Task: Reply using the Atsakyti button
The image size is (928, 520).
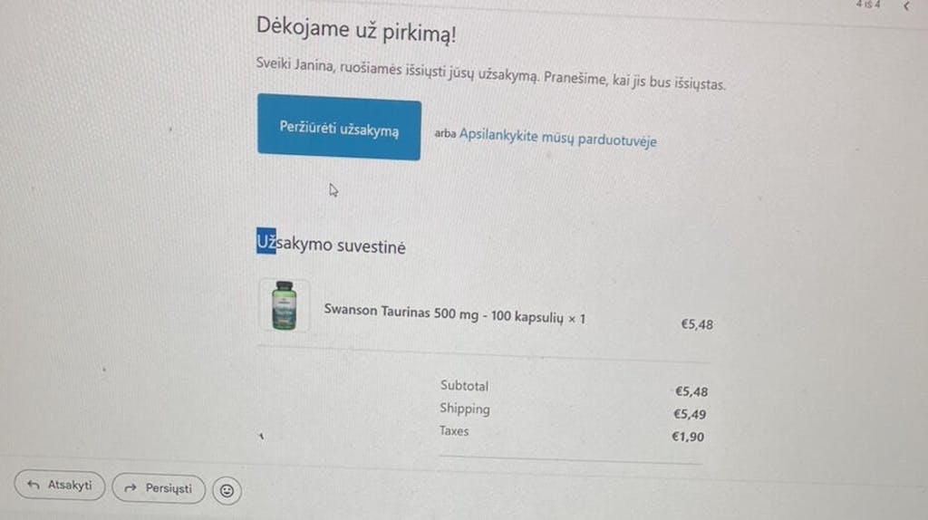Action: [60, 485]
